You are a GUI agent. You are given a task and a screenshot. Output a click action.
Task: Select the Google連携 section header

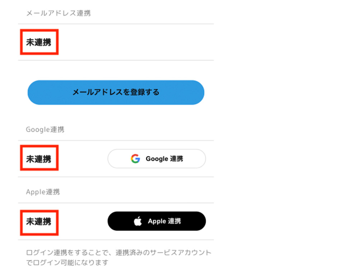pos(45,129)
